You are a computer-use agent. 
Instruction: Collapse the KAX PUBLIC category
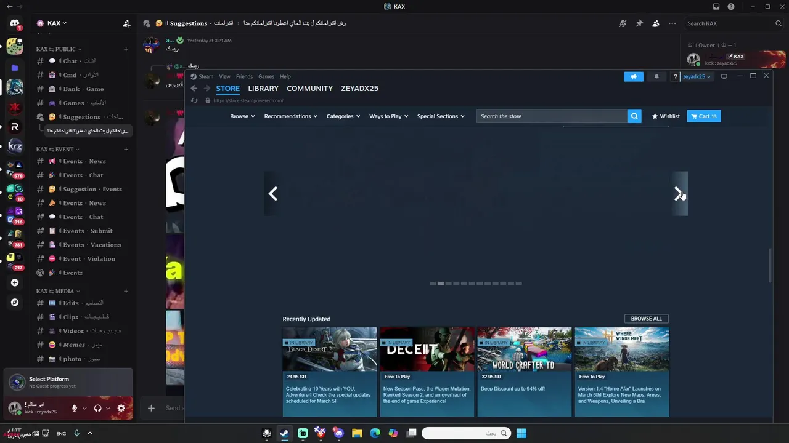click(x=59, y=49)
